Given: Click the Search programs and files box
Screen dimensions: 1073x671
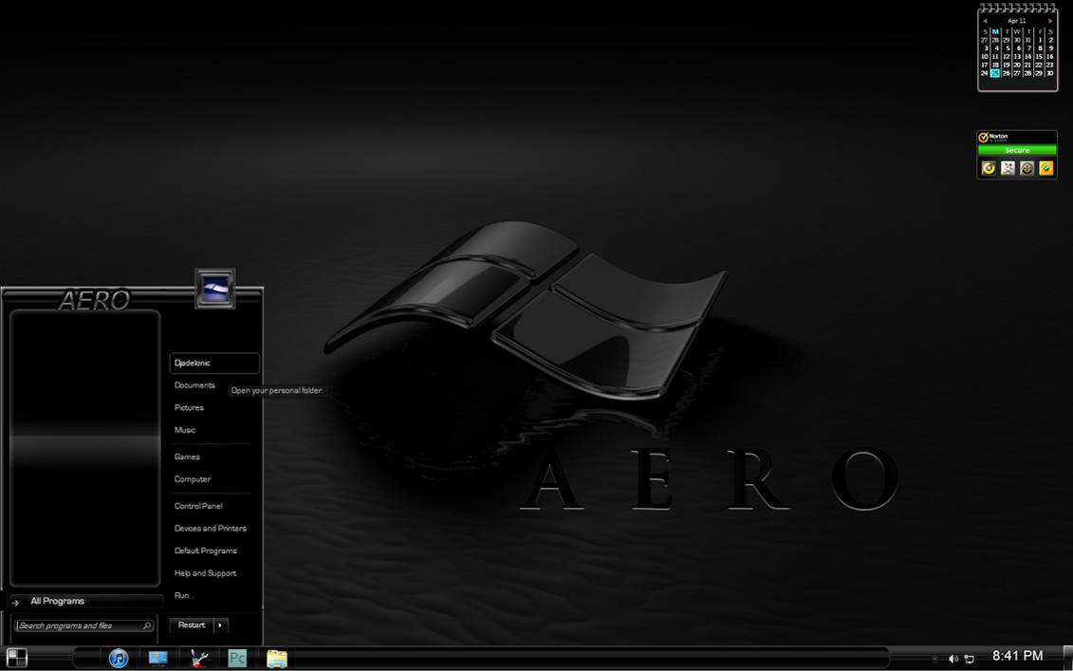Looking at the screenshot, I should click(80, 625).
